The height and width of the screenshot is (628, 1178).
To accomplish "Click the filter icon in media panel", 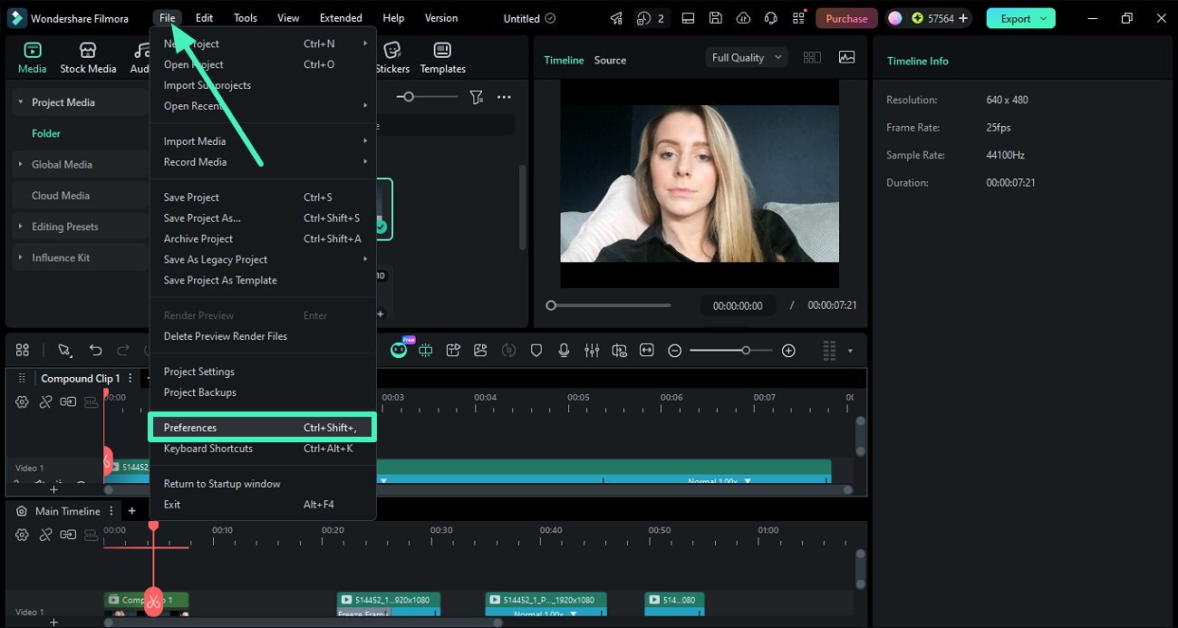I will [477, 97].
